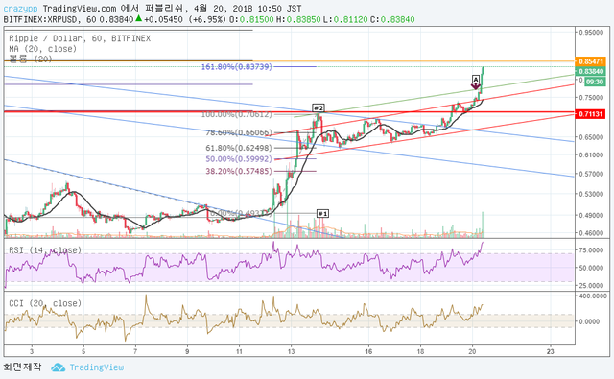Click the 0.65000 price axis tick
Viewport: 614px width, 379px height.
click(591, 137)
